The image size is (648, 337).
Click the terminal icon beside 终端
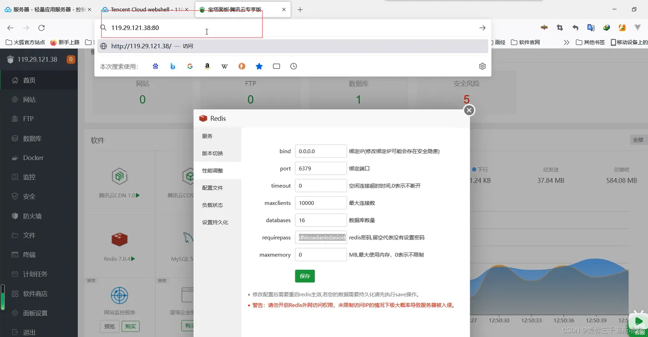[x=15, y=255]
